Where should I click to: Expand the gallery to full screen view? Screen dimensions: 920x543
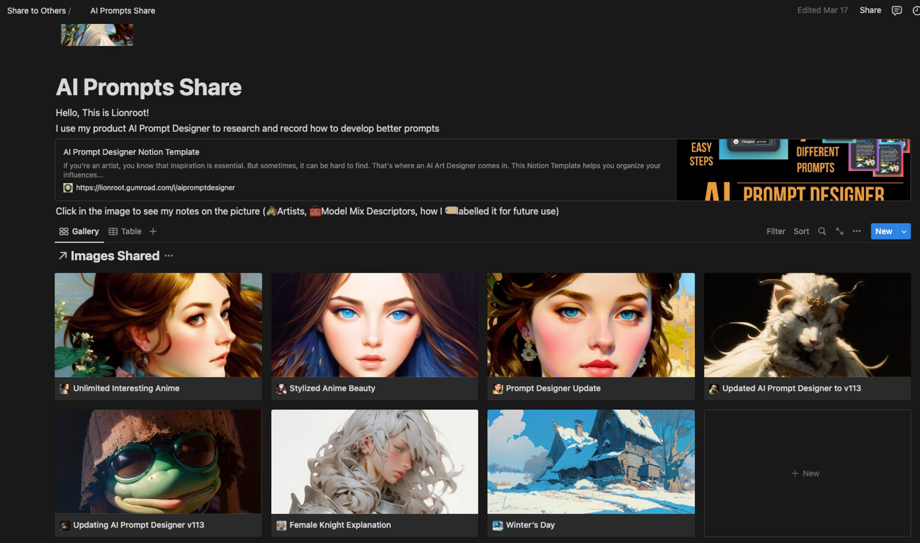point(839,231)
